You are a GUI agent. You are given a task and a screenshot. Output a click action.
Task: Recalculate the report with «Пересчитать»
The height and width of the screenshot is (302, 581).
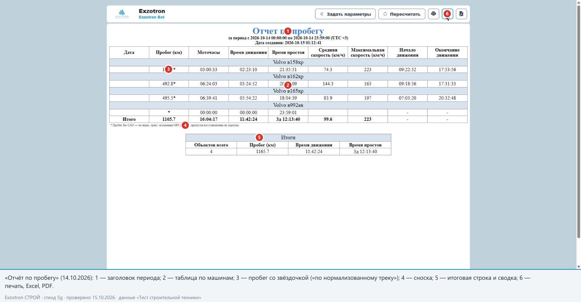click(x=402, y=14)
